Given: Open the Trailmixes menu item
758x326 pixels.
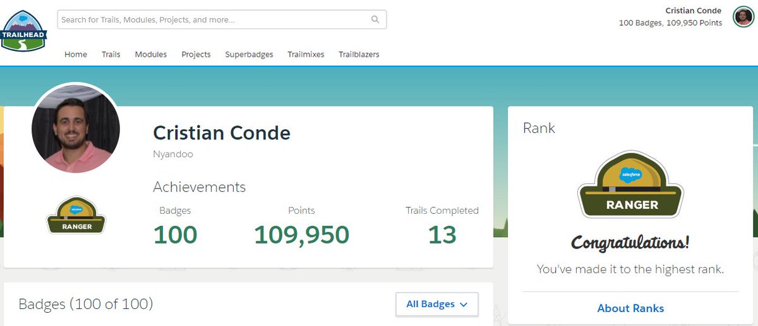Looking at the screenshot, I should [x=306, y=54].
